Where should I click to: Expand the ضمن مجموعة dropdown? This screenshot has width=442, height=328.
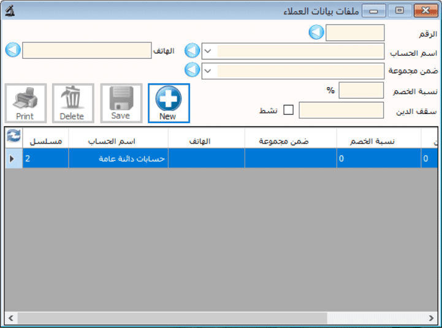(x=210, y=71)
